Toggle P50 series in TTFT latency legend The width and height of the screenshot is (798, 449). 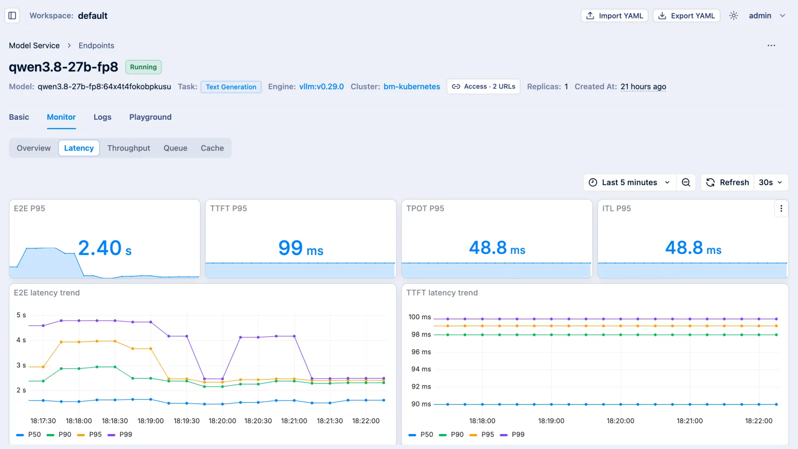coord(421,435)
